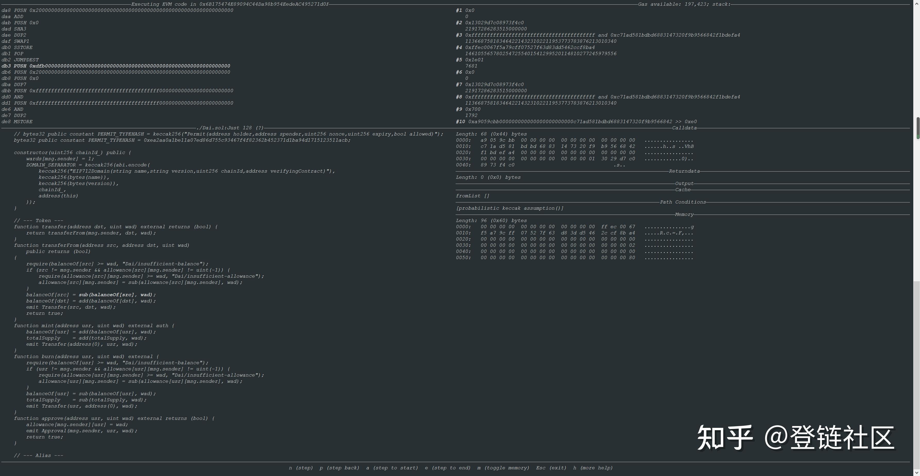Click 'totalSupply = sub(totalSupply, wad);' line
This screenshot has width=920, height=476.
pos(87,400)
